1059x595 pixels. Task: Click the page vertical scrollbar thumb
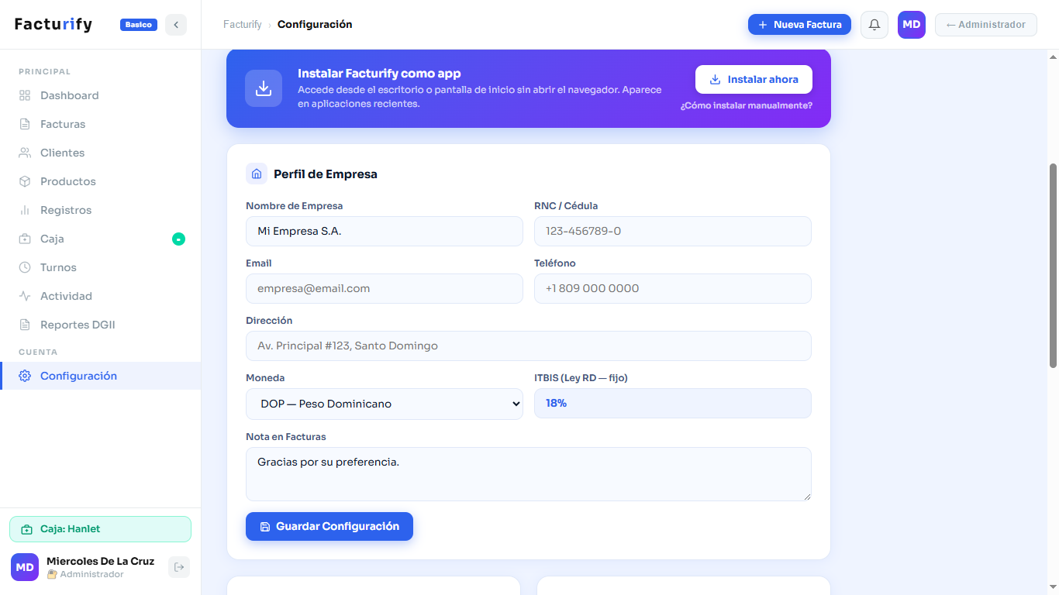point(1053,266)
